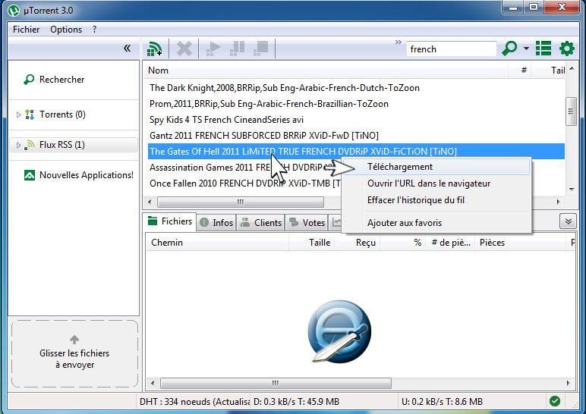Click the Chemin column header
The image size is (586, 414).
pos(217,243)
